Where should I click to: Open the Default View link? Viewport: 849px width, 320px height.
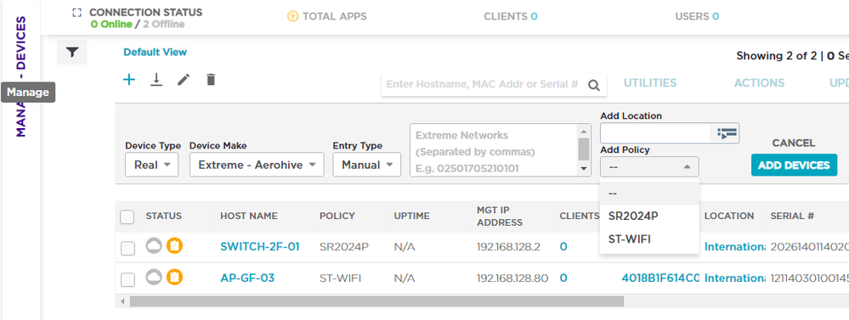[x=155, y=53]
